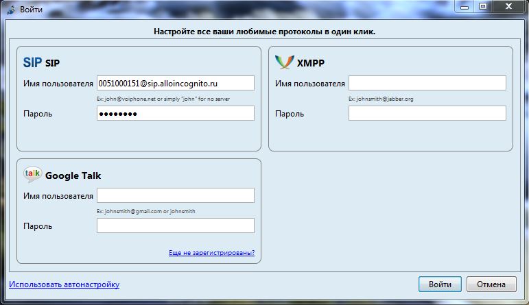Click the XMPP Имя пользователя label

(309, 84)
